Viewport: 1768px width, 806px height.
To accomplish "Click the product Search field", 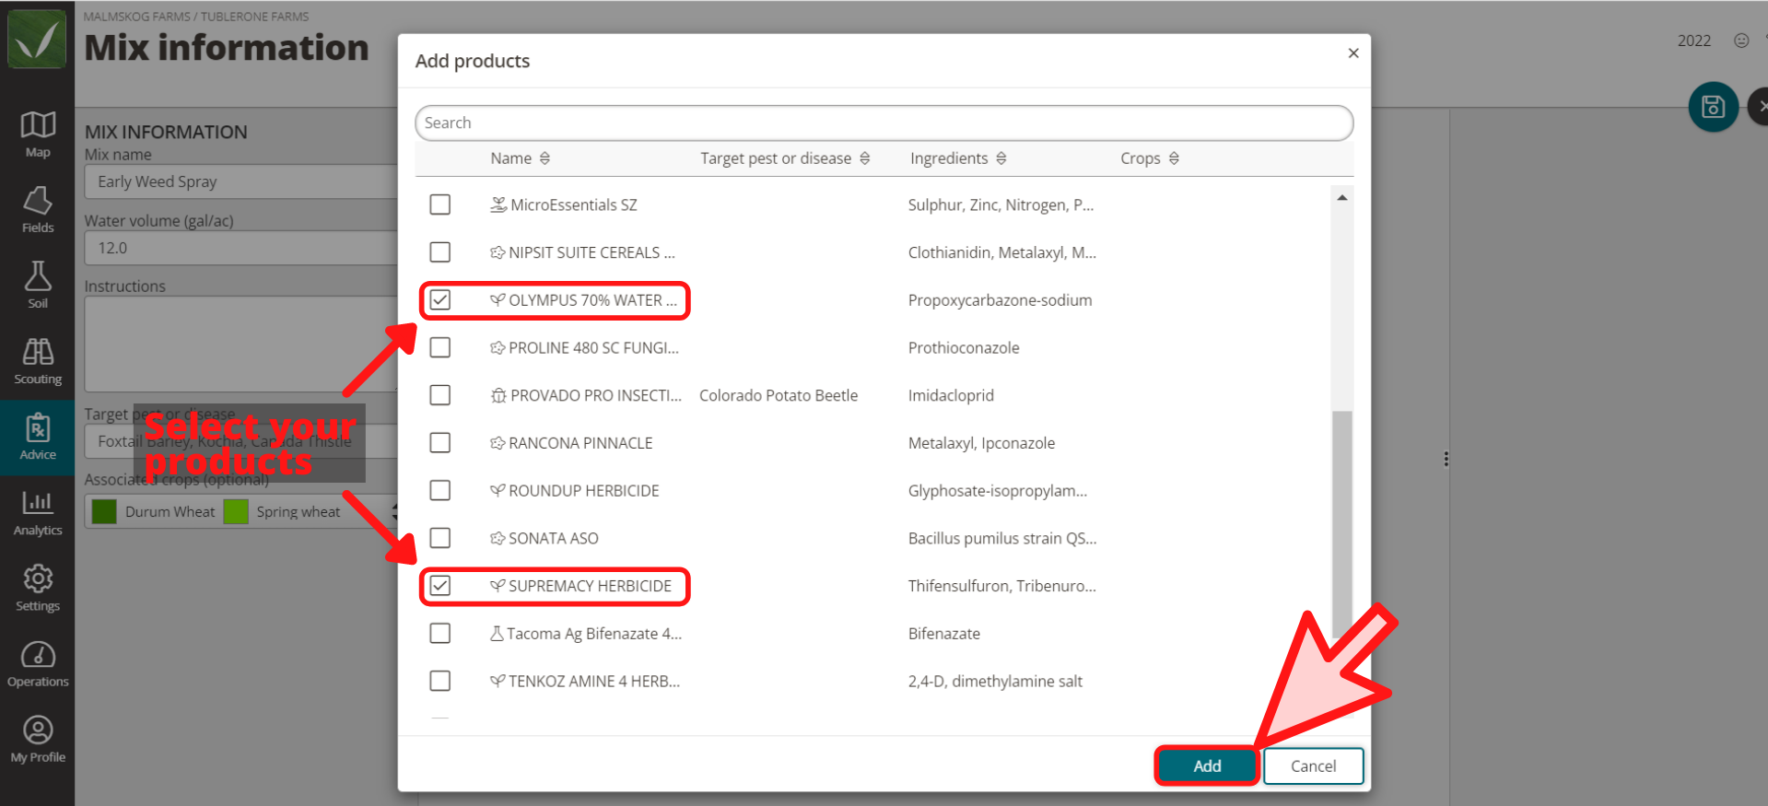I will coord(884,123).
